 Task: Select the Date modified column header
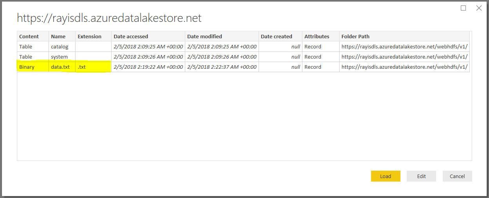coord(205,36)
